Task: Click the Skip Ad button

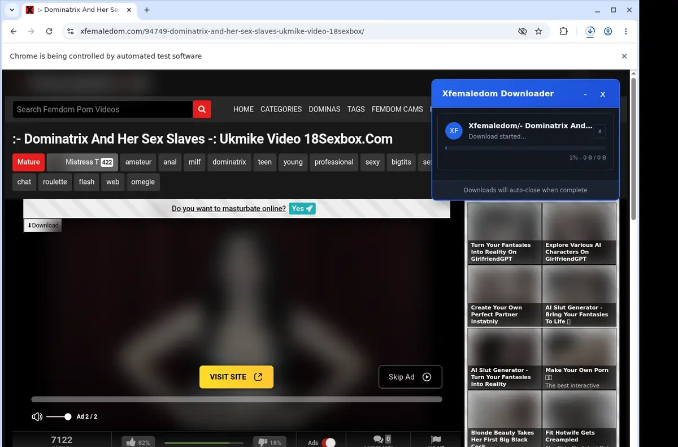Action: click(x=410, y=377)
